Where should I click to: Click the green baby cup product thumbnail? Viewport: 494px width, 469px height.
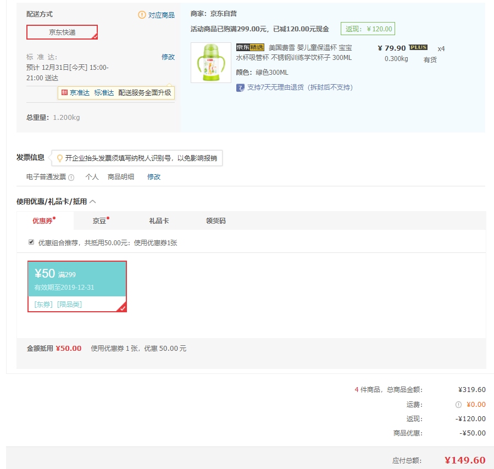pyautogui.click(x=211, y=63)
